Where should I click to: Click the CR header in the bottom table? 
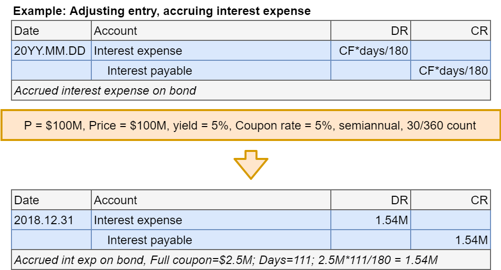click(x=479, y=200)
